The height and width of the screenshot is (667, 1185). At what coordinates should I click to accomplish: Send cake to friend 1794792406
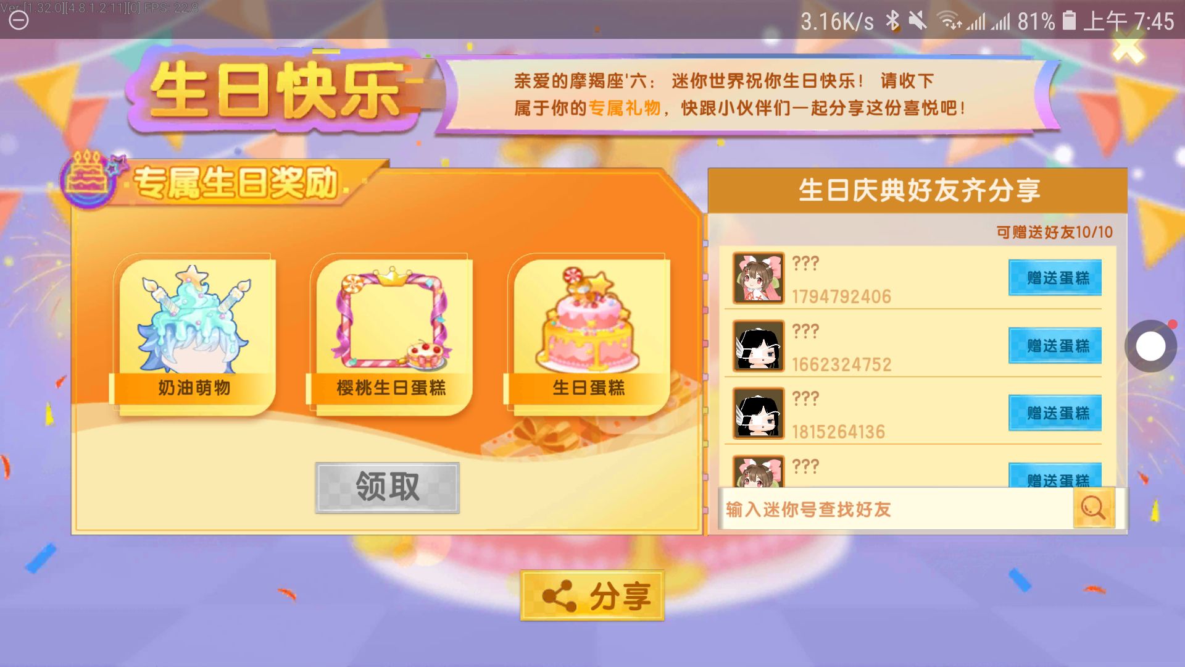click(x=1055, y=278)
